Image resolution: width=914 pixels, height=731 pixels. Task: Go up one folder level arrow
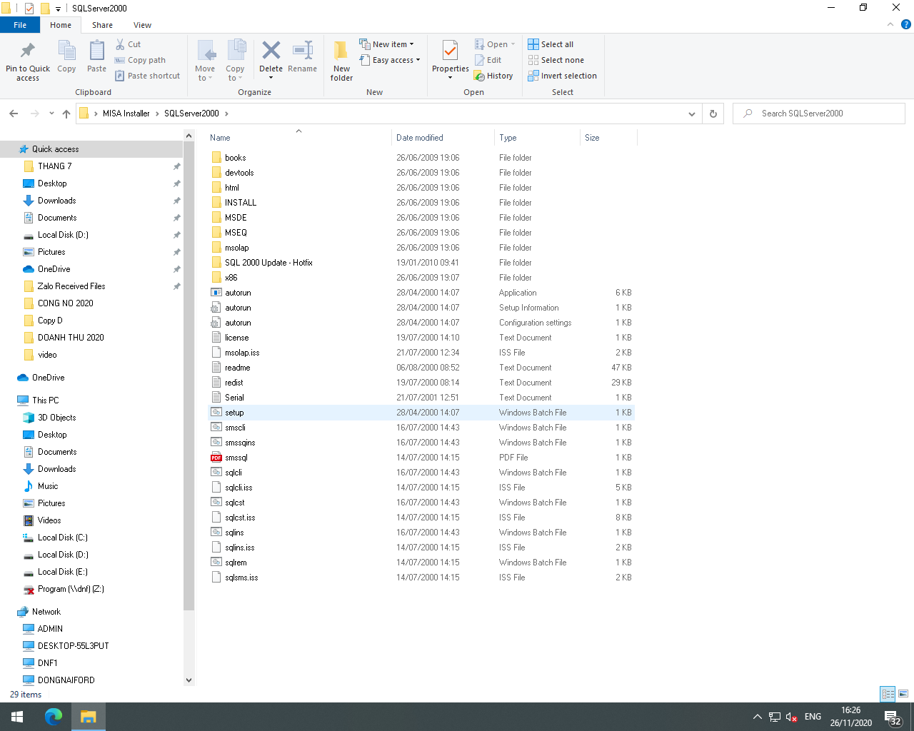66,114
